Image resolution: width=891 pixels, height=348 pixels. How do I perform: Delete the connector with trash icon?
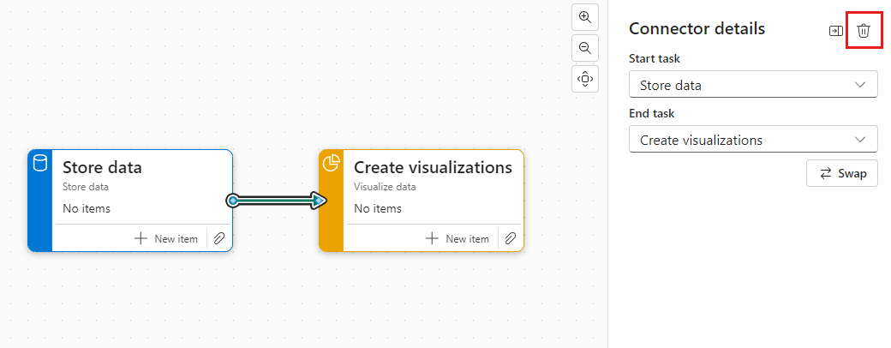[x=864, y=31]
